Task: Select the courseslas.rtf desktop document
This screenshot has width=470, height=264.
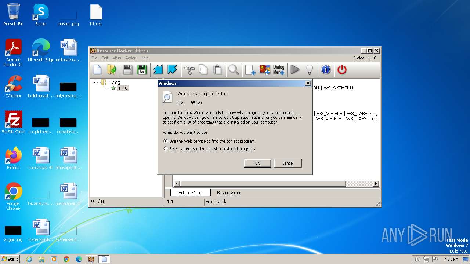Action: (x=41, y=158)
